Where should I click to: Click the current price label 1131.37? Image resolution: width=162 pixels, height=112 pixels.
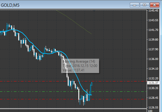[x=153, y=83]
